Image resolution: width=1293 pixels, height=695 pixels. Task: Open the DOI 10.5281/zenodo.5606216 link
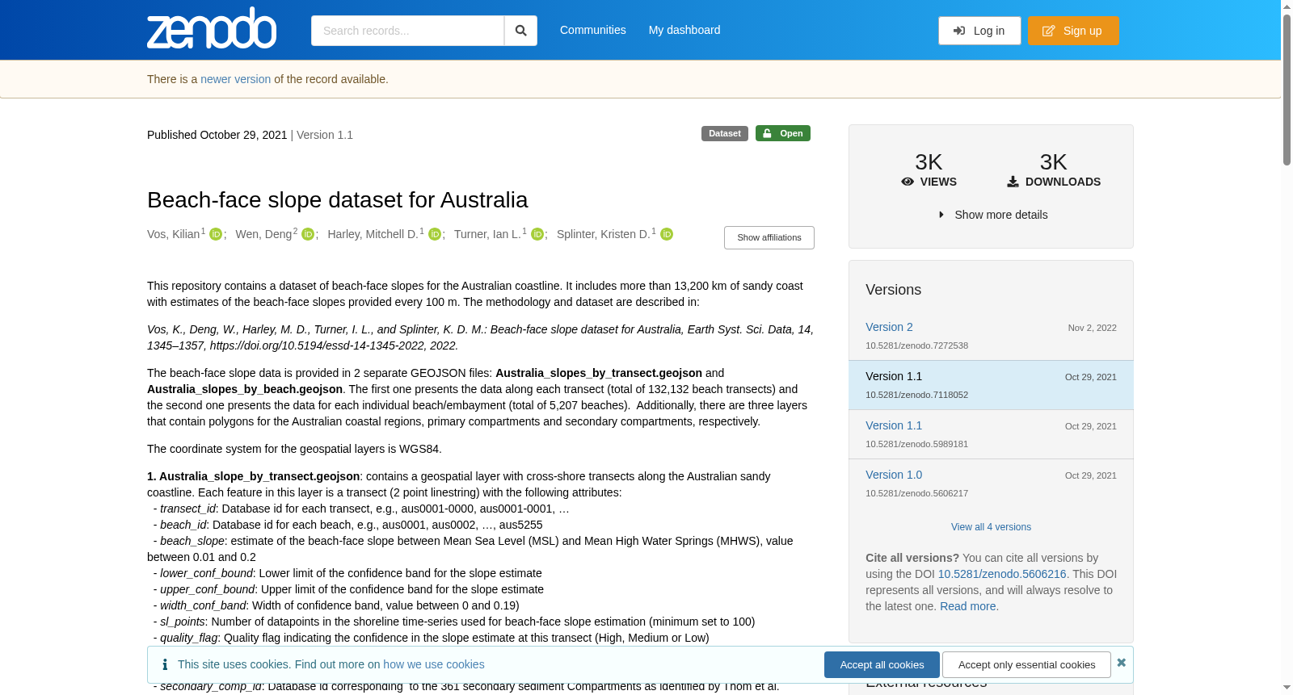click(1002, 574)
